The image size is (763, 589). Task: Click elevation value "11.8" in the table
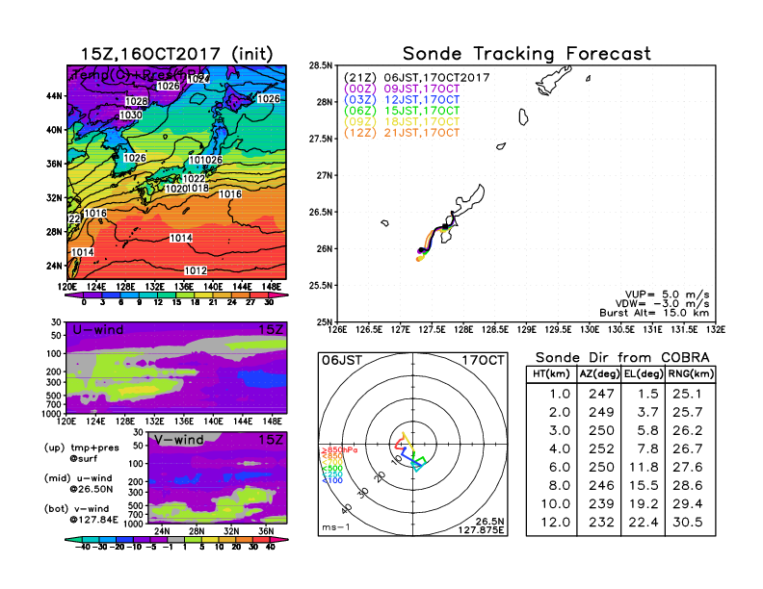(x=644, y=468)
